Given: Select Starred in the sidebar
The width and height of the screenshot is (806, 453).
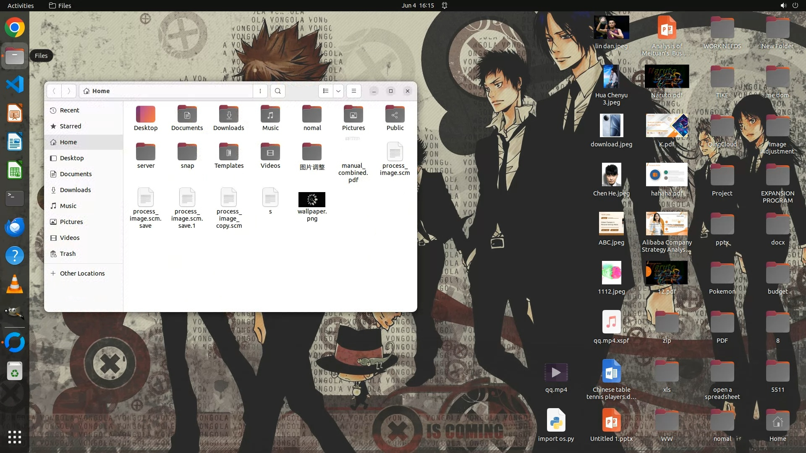Looking at the screenshot, I should click(x=70, y=126).
